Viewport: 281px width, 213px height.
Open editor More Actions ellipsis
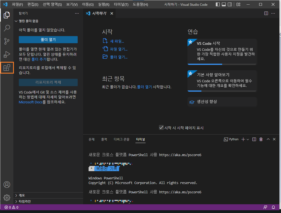coord(273,13)
